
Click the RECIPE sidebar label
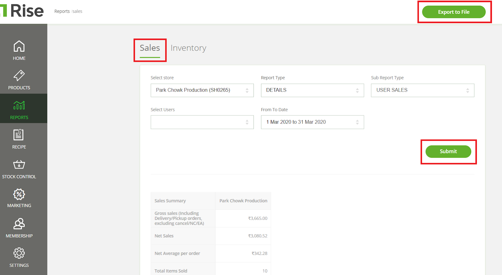[19, 147]
